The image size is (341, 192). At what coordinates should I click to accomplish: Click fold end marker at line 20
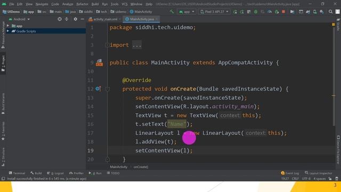click(x=108, y=159)
